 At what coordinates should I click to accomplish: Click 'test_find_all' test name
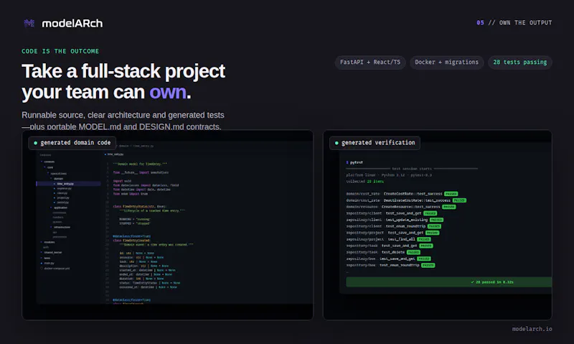pyautogui.click(x=401, y=239)
